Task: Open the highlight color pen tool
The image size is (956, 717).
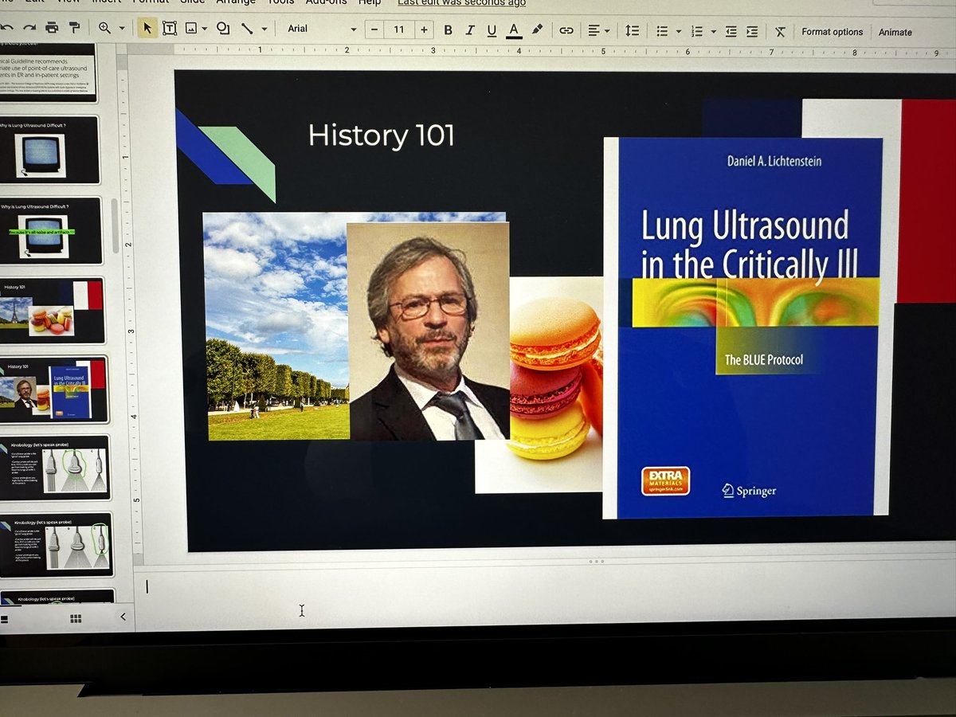Action: coord(537,30)
